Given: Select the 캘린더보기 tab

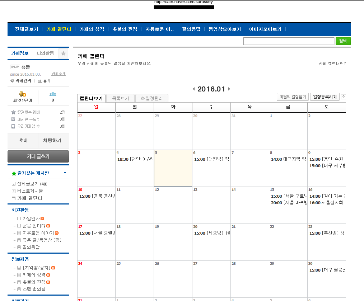Looking at the screenshot, I should click(x=91, y=98).
